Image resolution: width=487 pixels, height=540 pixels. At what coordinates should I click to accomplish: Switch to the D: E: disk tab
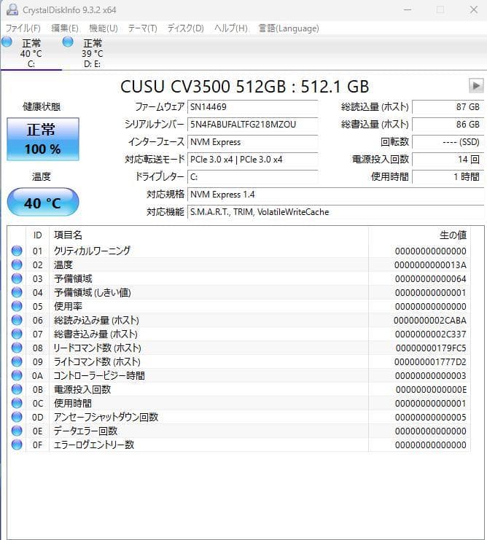tap(93, 52)
